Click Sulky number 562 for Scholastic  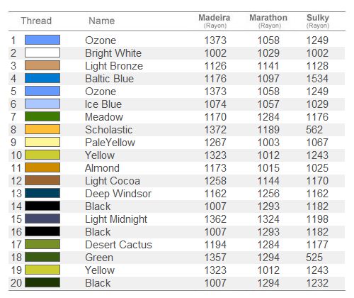(x=314, y=130)
